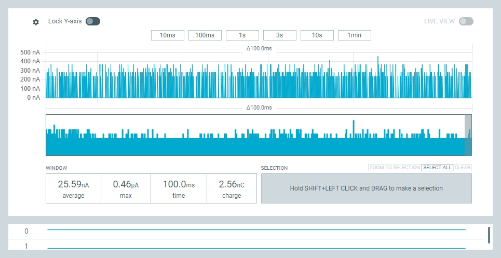Viewport: 501px width, 258px height.
Task: Set the time window to 1min
Action: 355,35
